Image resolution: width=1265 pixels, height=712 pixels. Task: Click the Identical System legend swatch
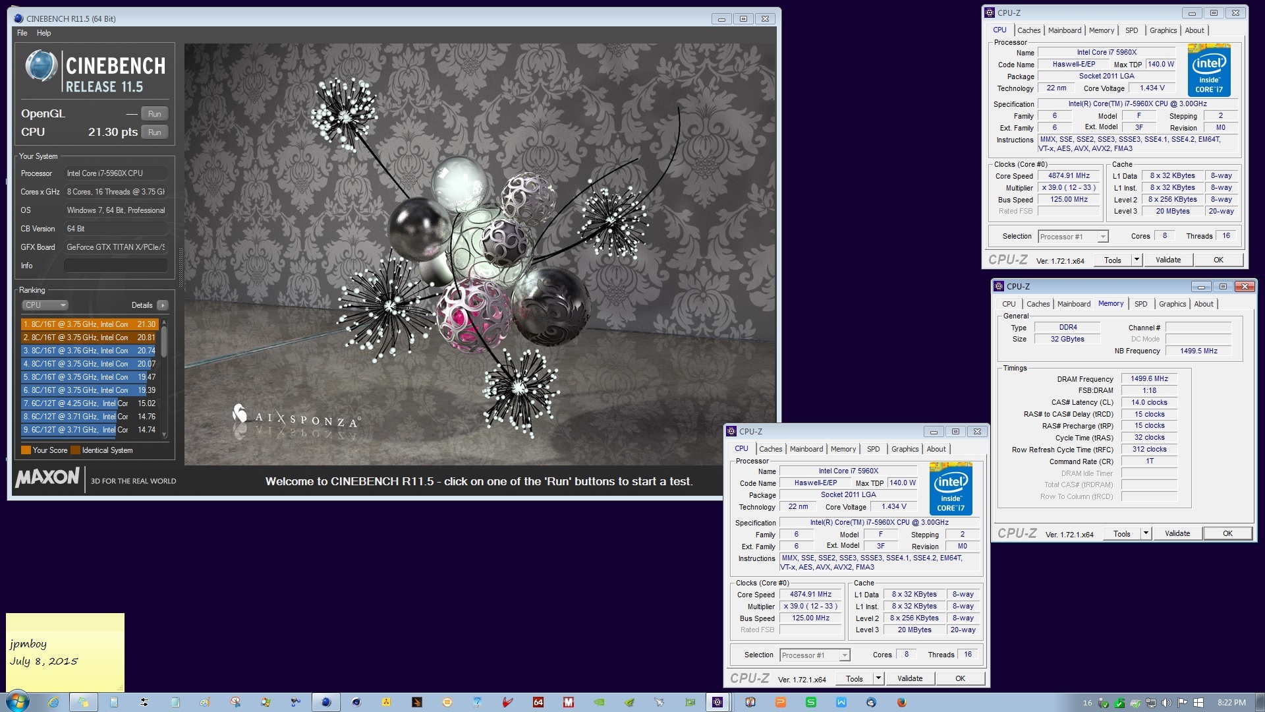[75, 450]
